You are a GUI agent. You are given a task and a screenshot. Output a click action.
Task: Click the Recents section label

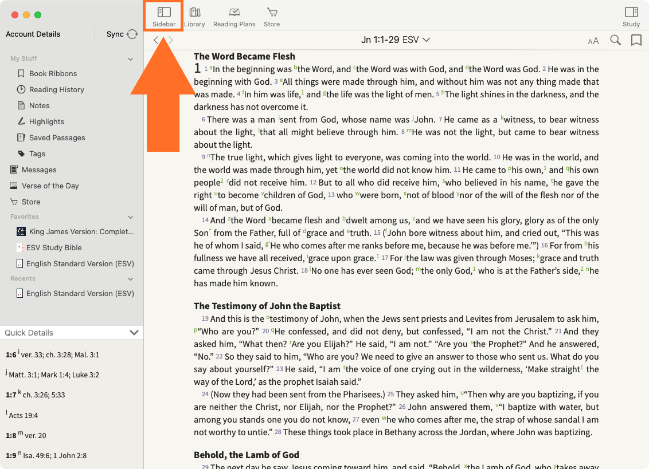[x=23, y=279]
